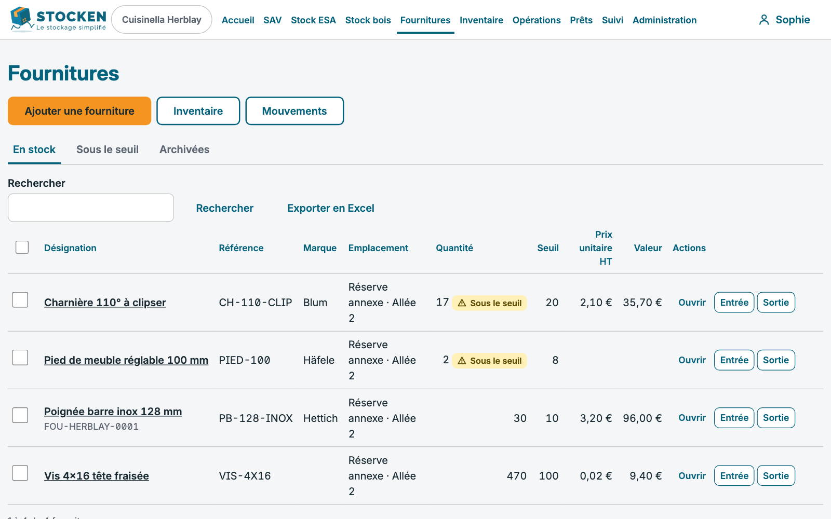831x519 pixels.
Task: Click Sortie for Charnière 110° row
Action: [776, 303]
